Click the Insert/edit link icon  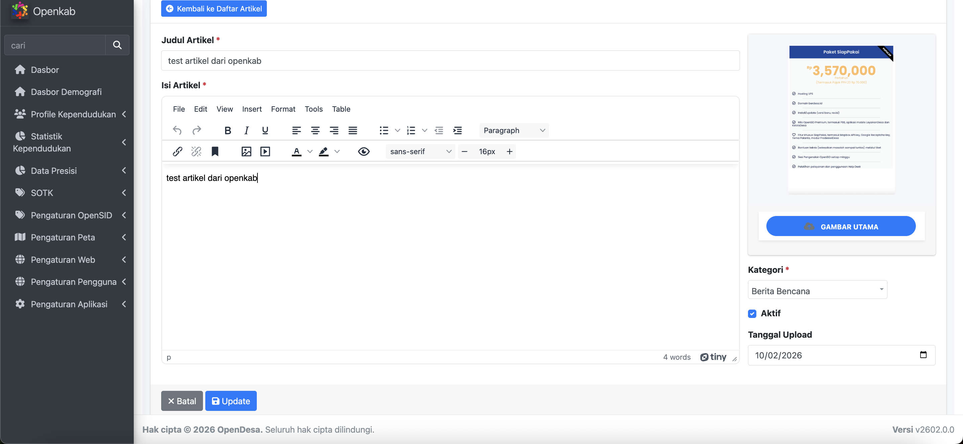point(177,151)
